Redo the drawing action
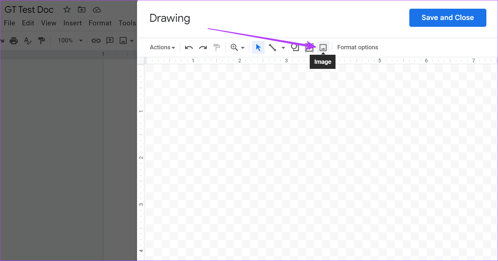 [203, 47]
